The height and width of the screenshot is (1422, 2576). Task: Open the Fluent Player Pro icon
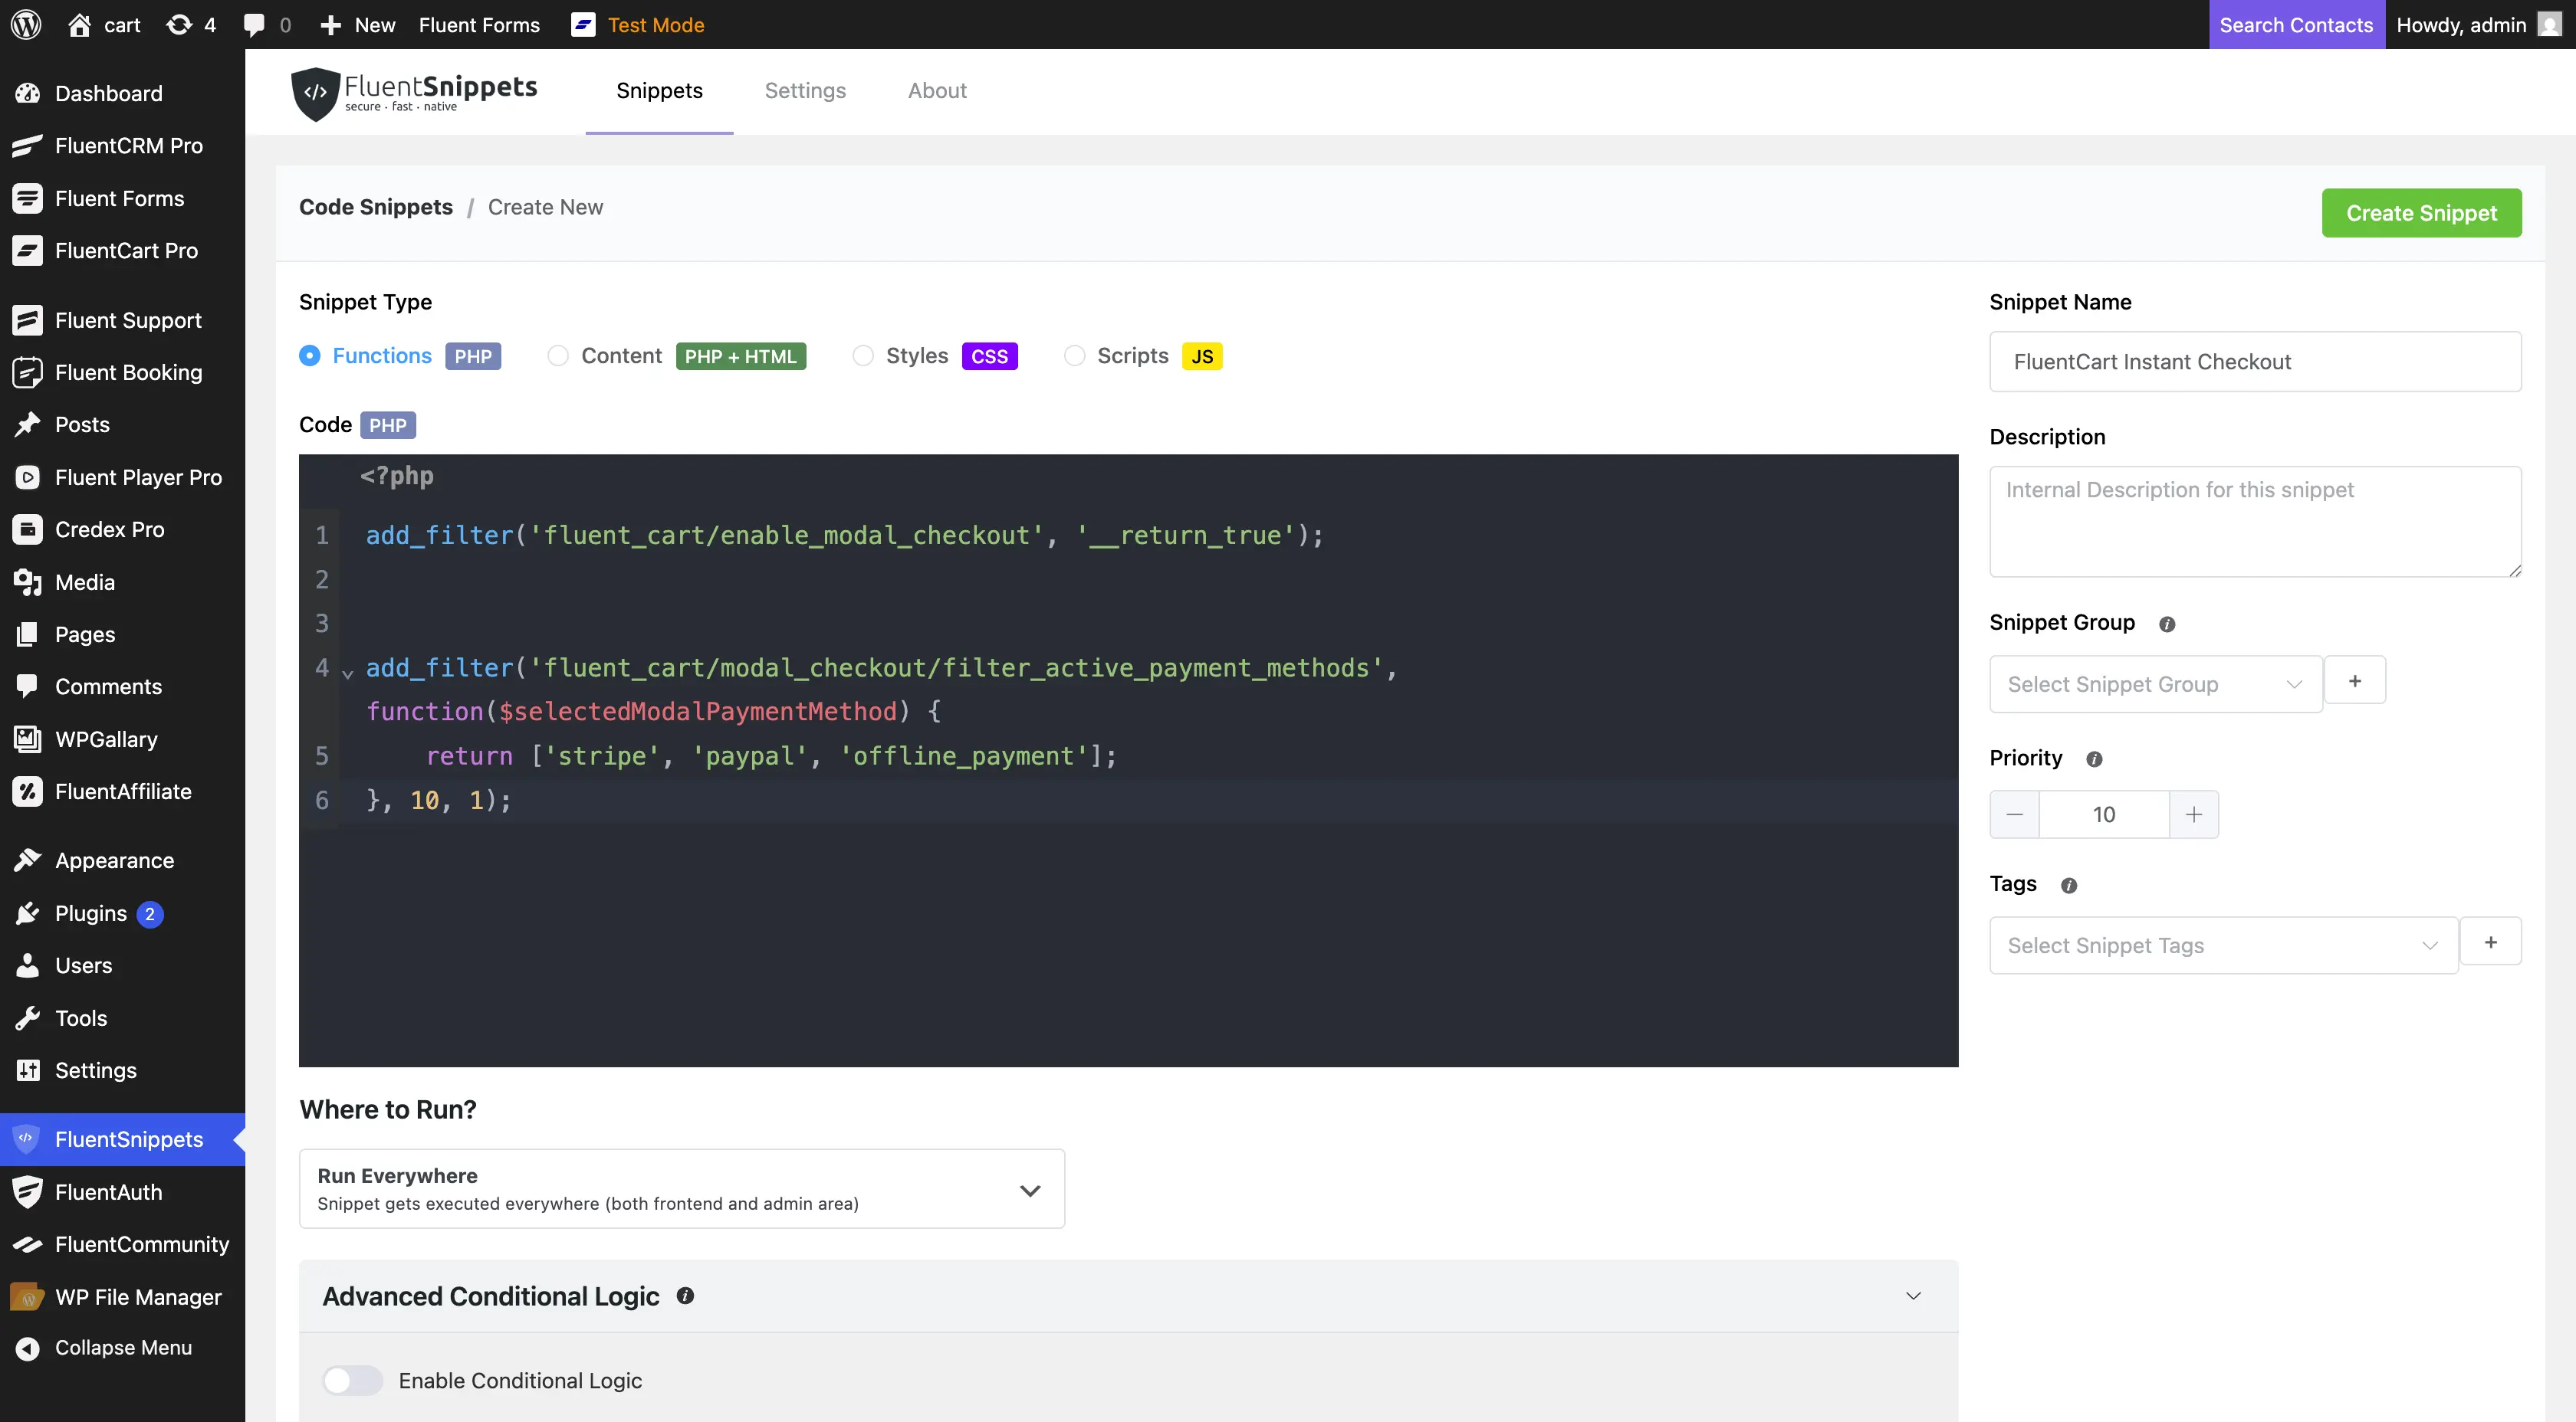(x=27, y=477)
